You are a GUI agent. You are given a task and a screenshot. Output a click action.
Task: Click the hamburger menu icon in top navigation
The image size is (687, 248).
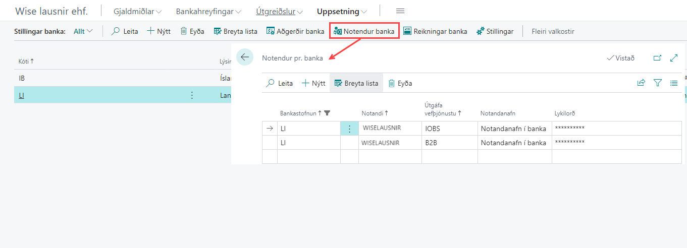(400, 11)
